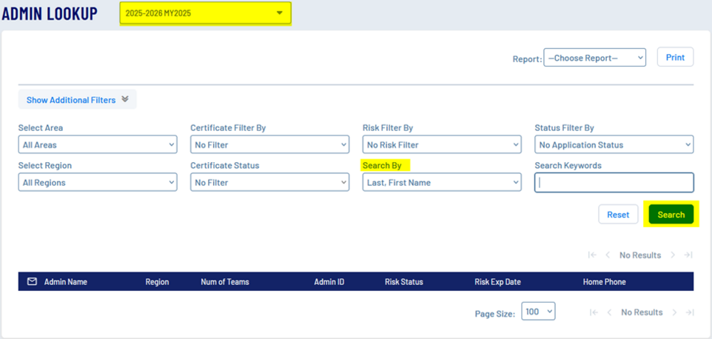
Task: Sort by Admin Name column header
Action: [65, 282]
